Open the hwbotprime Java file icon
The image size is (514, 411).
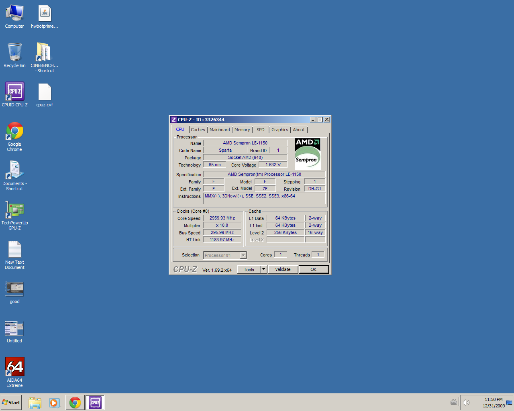(45, 16)
